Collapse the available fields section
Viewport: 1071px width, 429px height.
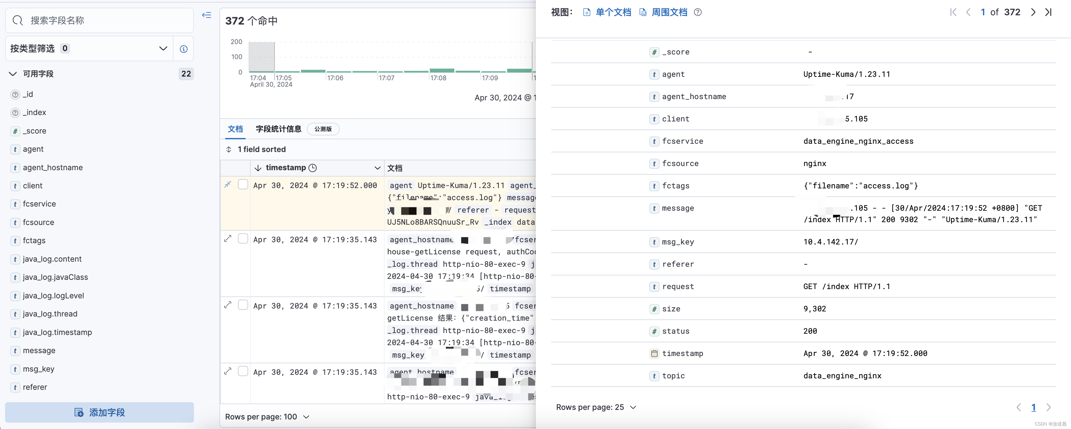[13, 74]
